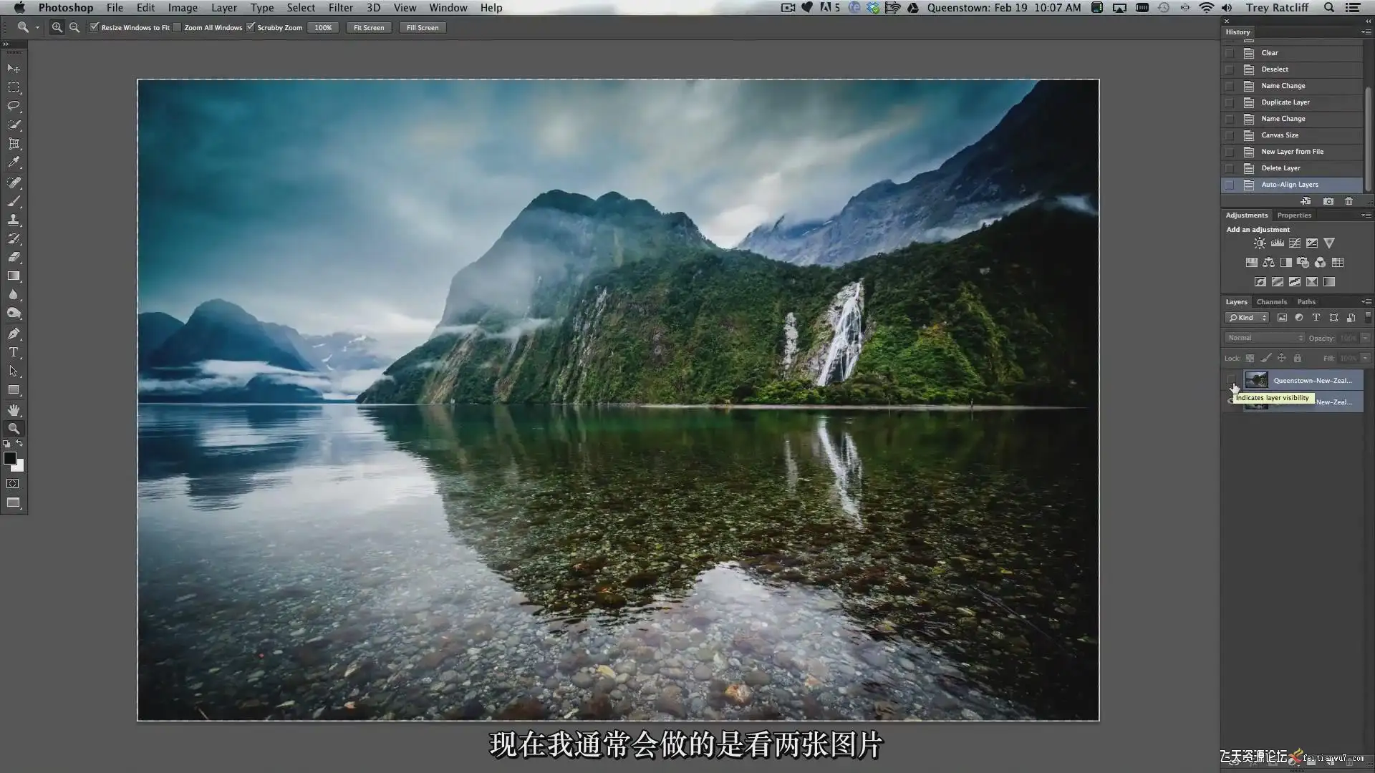Screen dimensions: 1375x773
Task: Click the 100% zoom button
Action: 323,28
